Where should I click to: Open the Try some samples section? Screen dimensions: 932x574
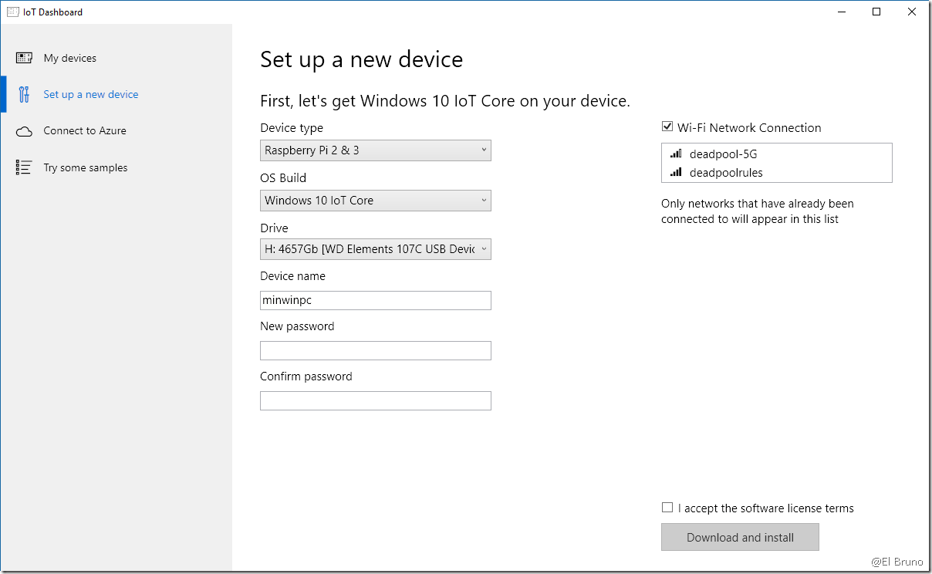tap(85, 167)
